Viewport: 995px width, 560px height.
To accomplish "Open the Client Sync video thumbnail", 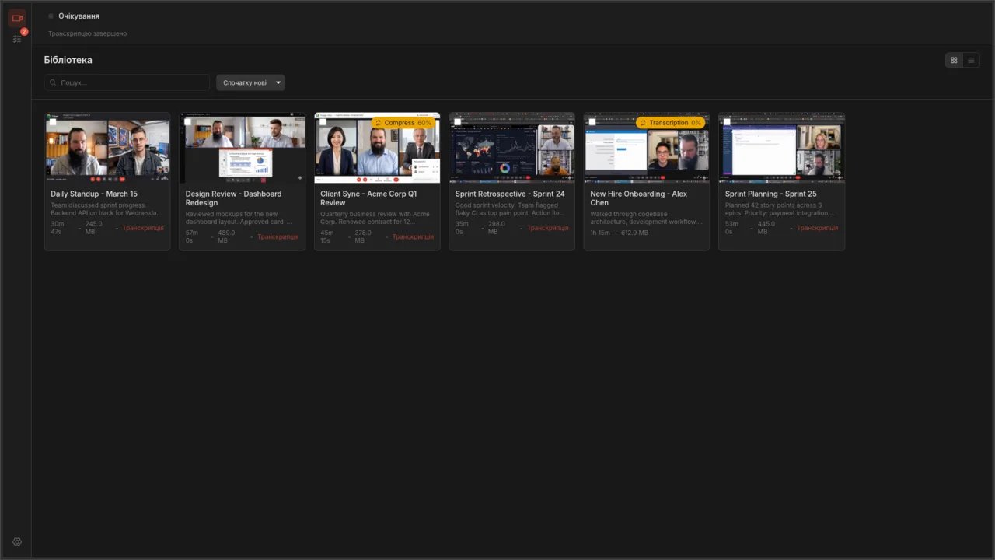I will click(x=377, y=148).
